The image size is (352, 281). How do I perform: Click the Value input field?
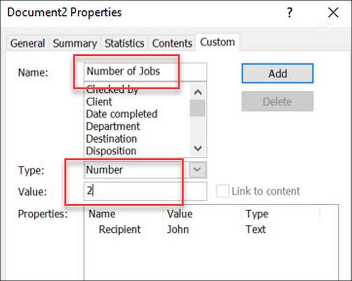pyautogui.click(x=145, y=191)
